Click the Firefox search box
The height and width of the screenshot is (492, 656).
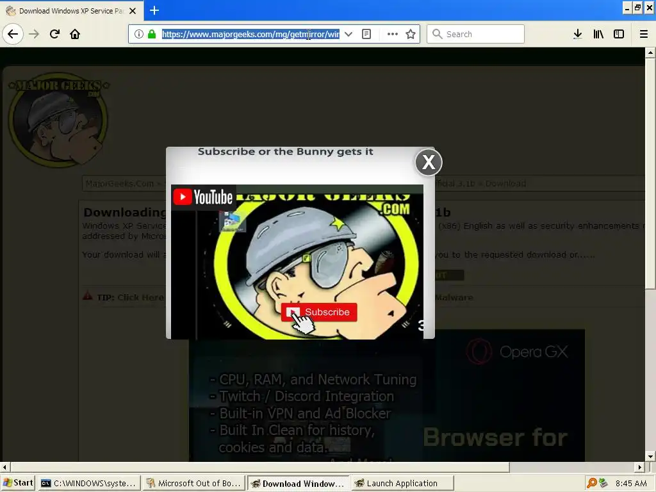475,34
